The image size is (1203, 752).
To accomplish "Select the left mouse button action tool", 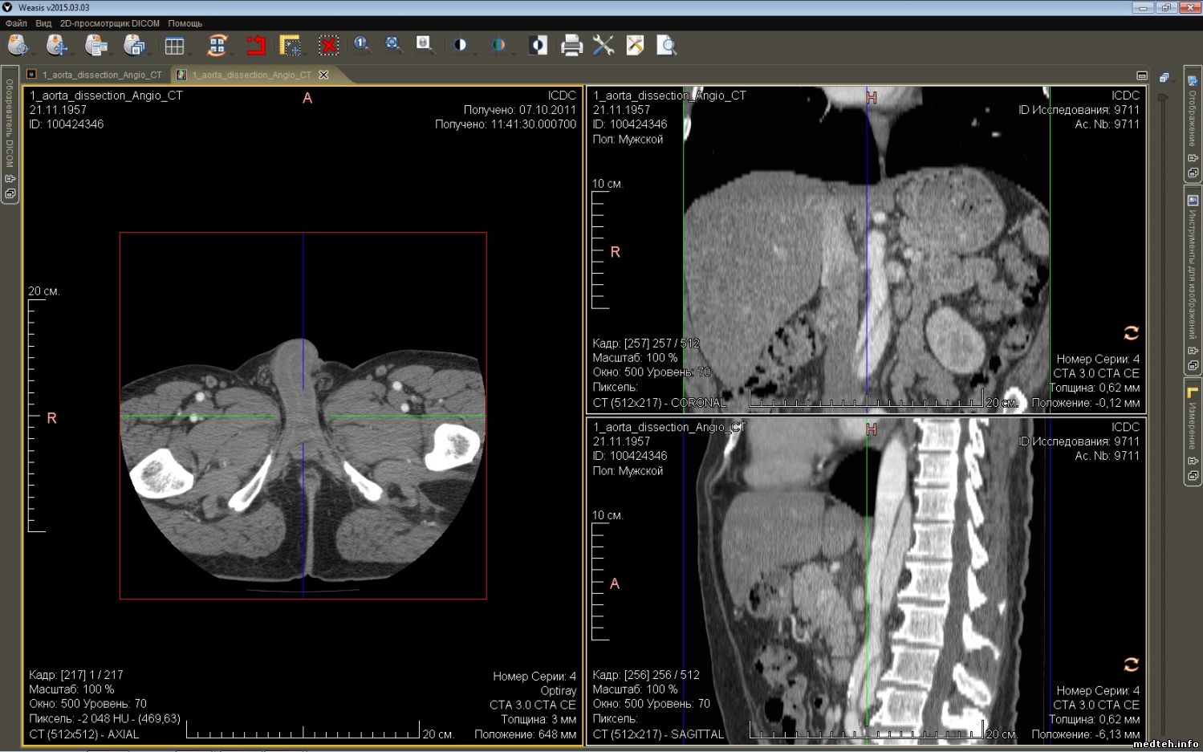I will point(18,46).
